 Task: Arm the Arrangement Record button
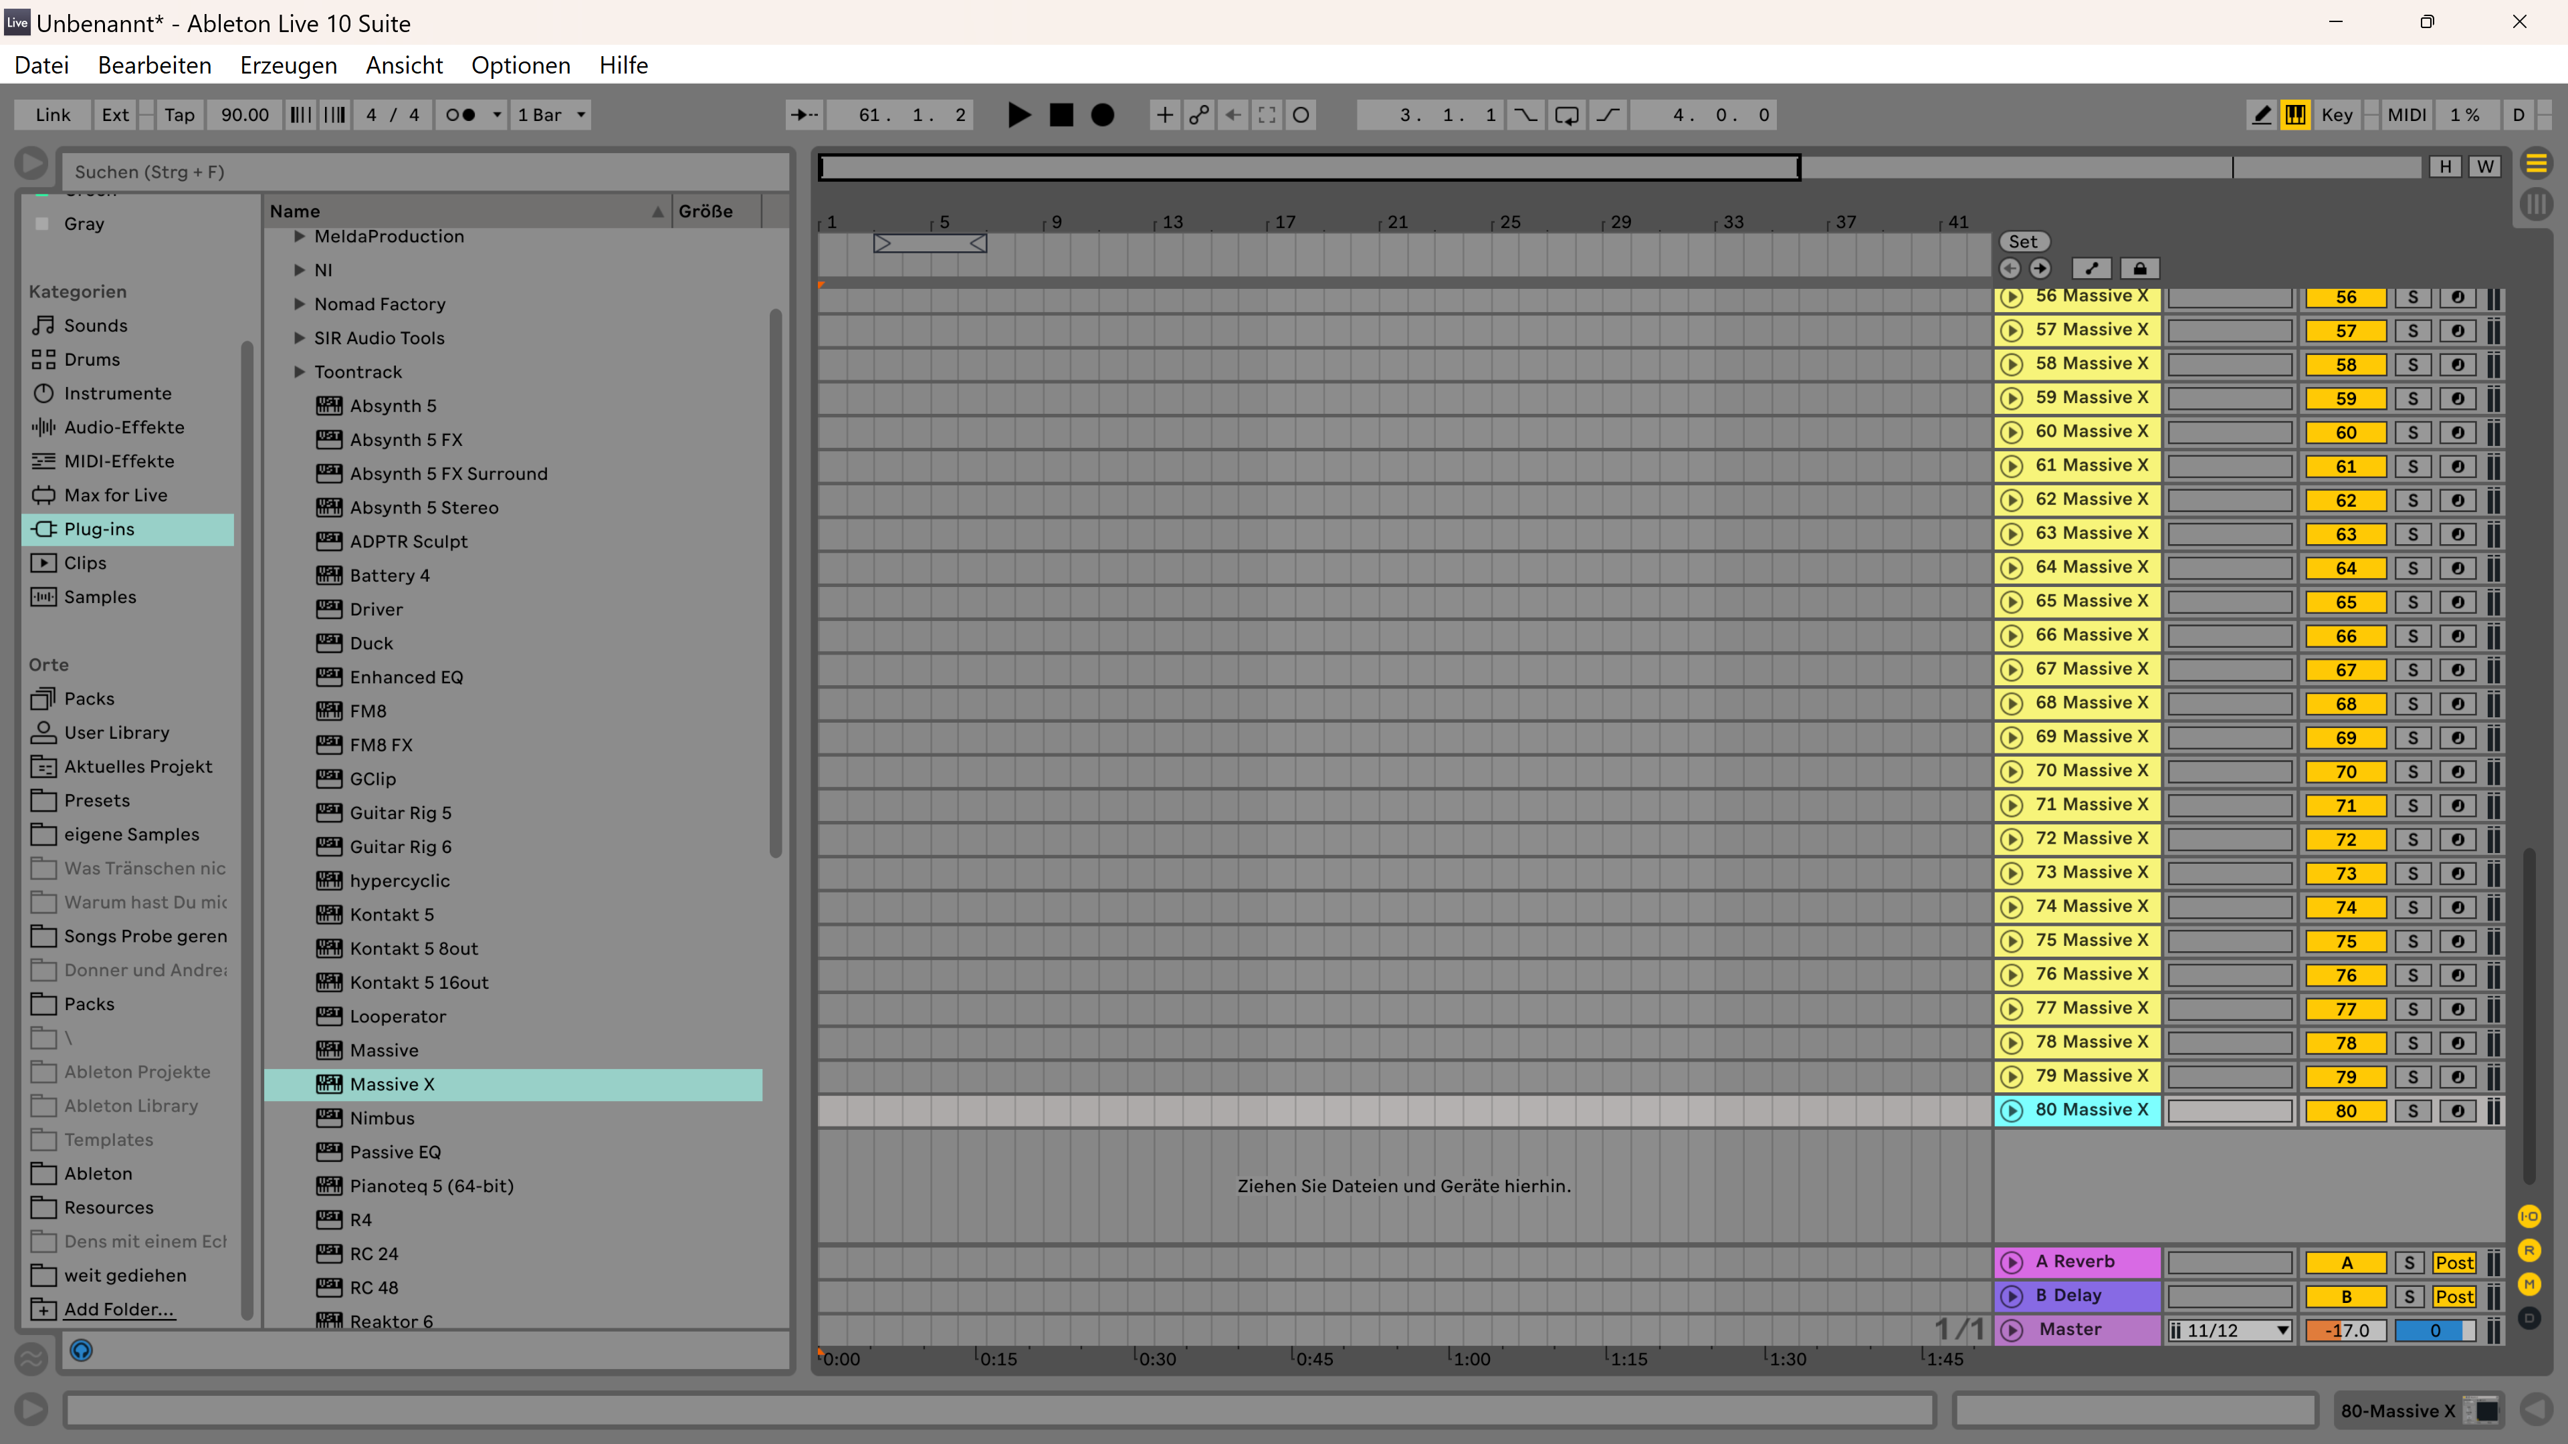(1103, 114)
